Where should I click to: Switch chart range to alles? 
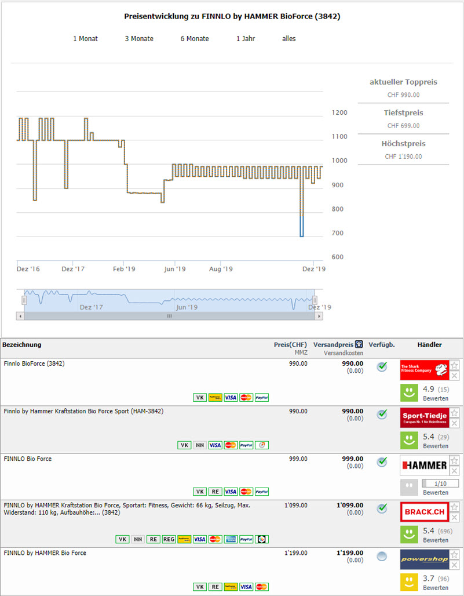[x=288, y=39]
